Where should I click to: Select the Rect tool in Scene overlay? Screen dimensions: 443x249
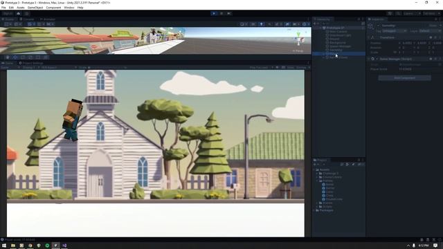click(x=38, y=57)
